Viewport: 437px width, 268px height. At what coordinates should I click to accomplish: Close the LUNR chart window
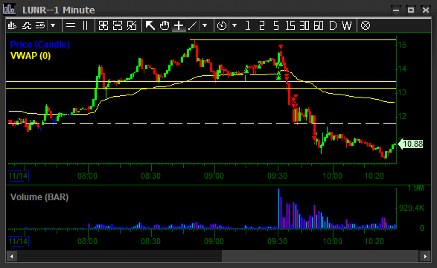426,10
